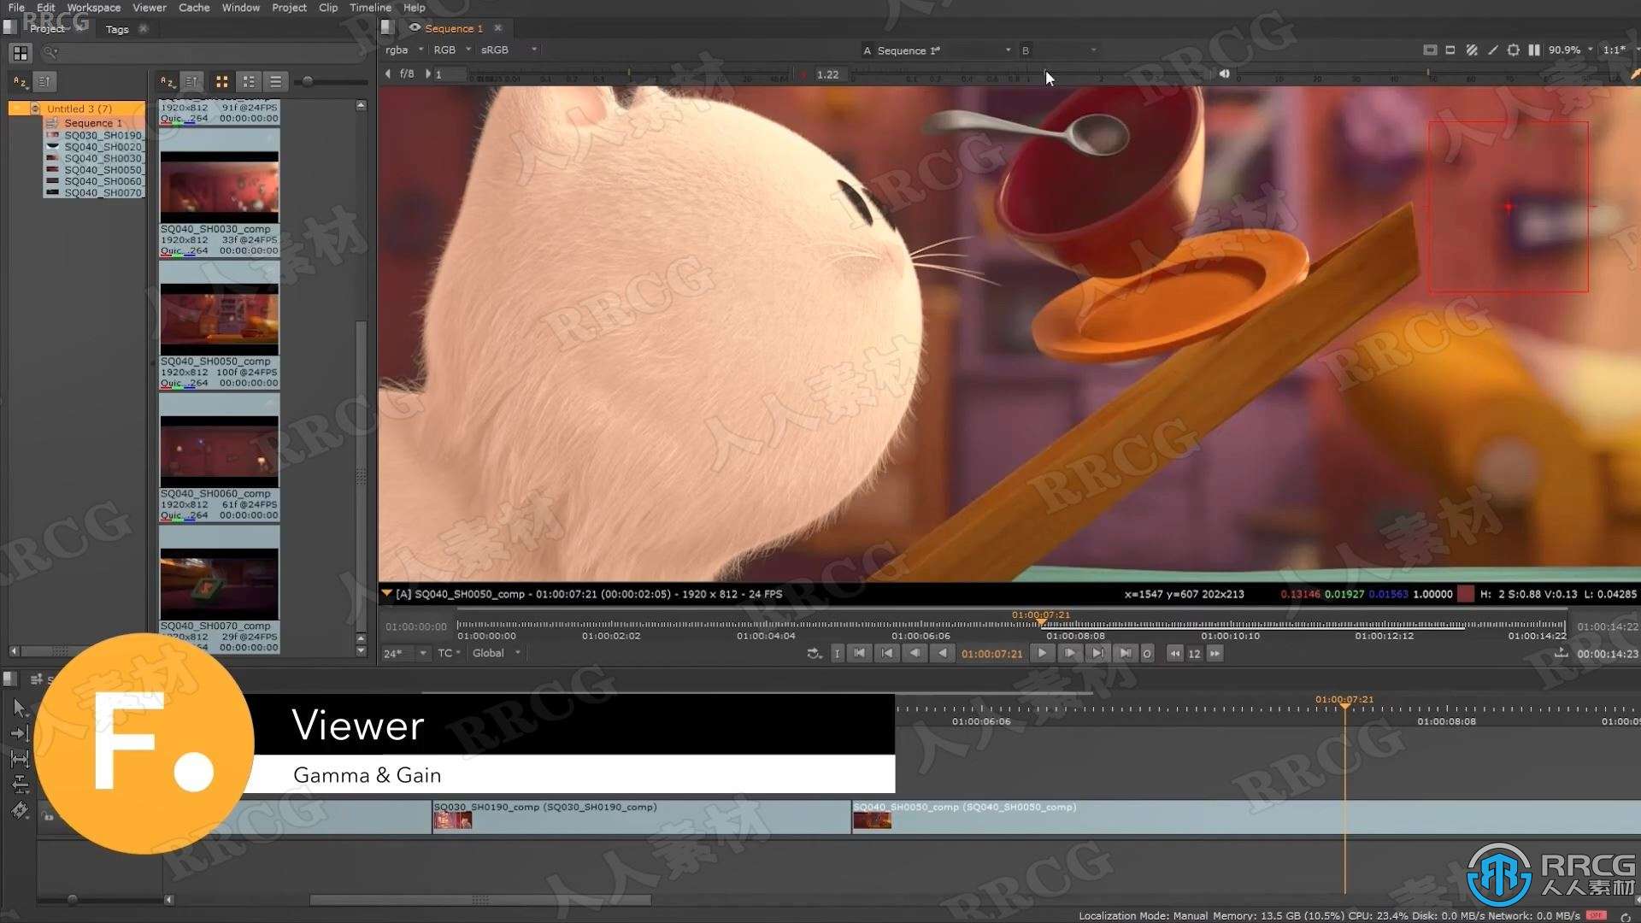Open the File menu
The width and height of the screenshot is (1641, 923).
click(x=16, y=8)
